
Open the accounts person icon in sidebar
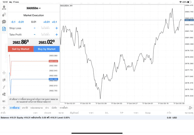(4, 8)
